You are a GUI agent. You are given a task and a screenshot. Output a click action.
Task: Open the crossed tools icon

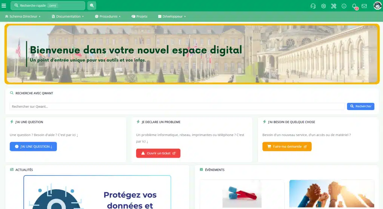[x=334, y=6]
